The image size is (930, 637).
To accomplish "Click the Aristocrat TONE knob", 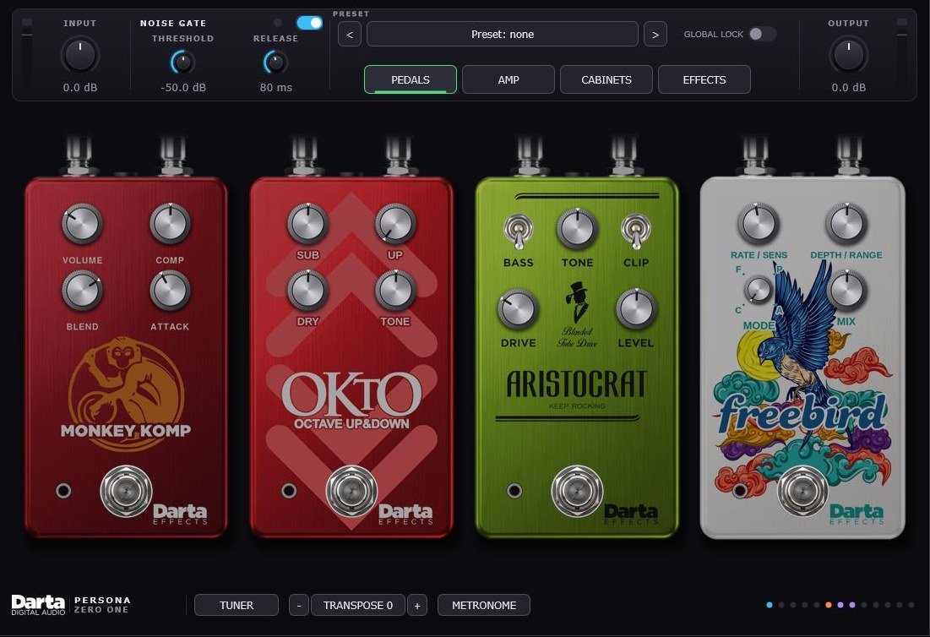I will (x=577, y=228).
